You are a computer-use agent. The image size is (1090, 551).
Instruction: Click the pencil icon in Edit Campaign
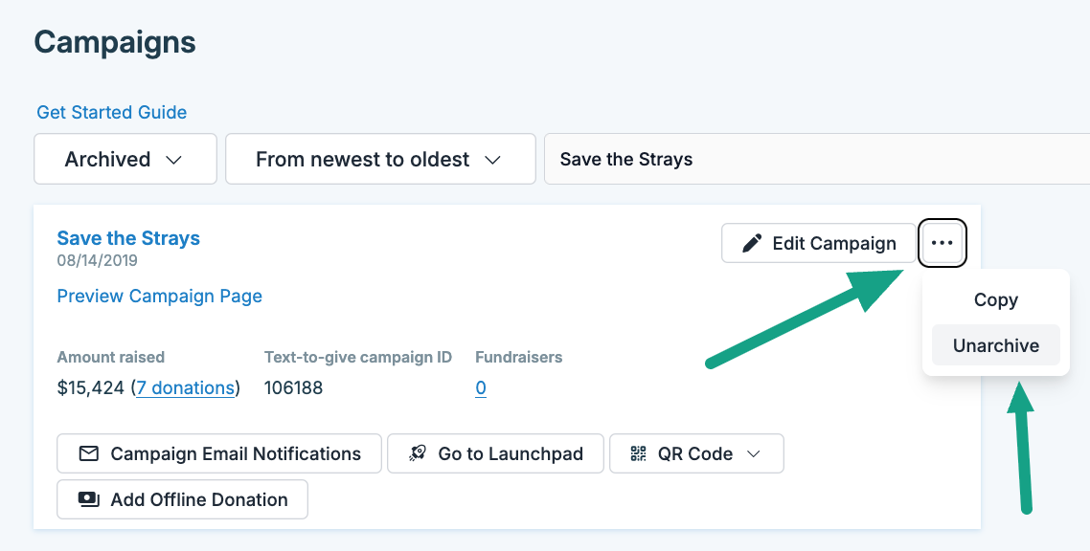tap(753, 244)
